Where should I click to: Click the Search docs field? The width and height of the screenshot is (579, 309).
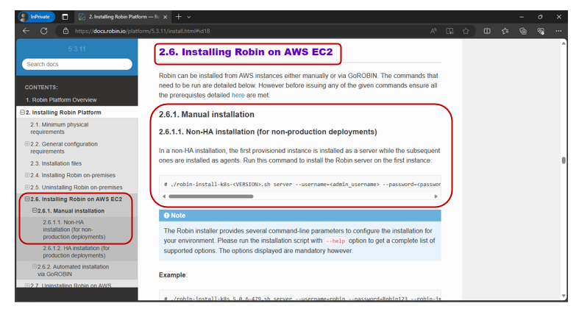point(77,64)
